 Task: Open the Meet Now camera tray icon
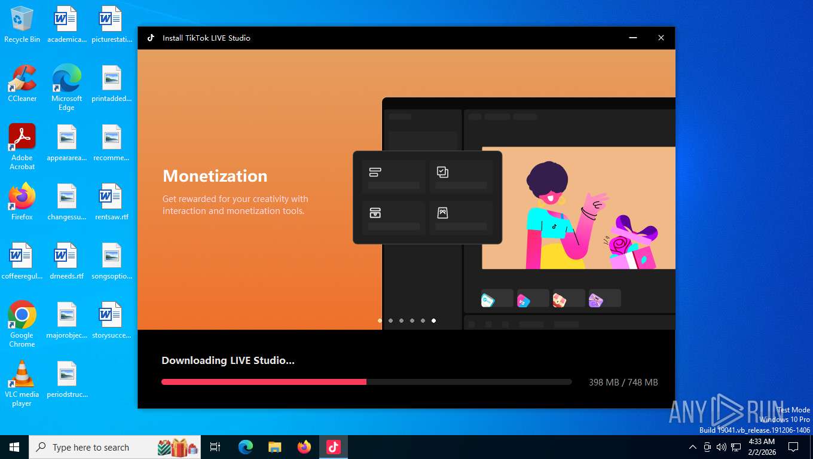click(707, 447)
